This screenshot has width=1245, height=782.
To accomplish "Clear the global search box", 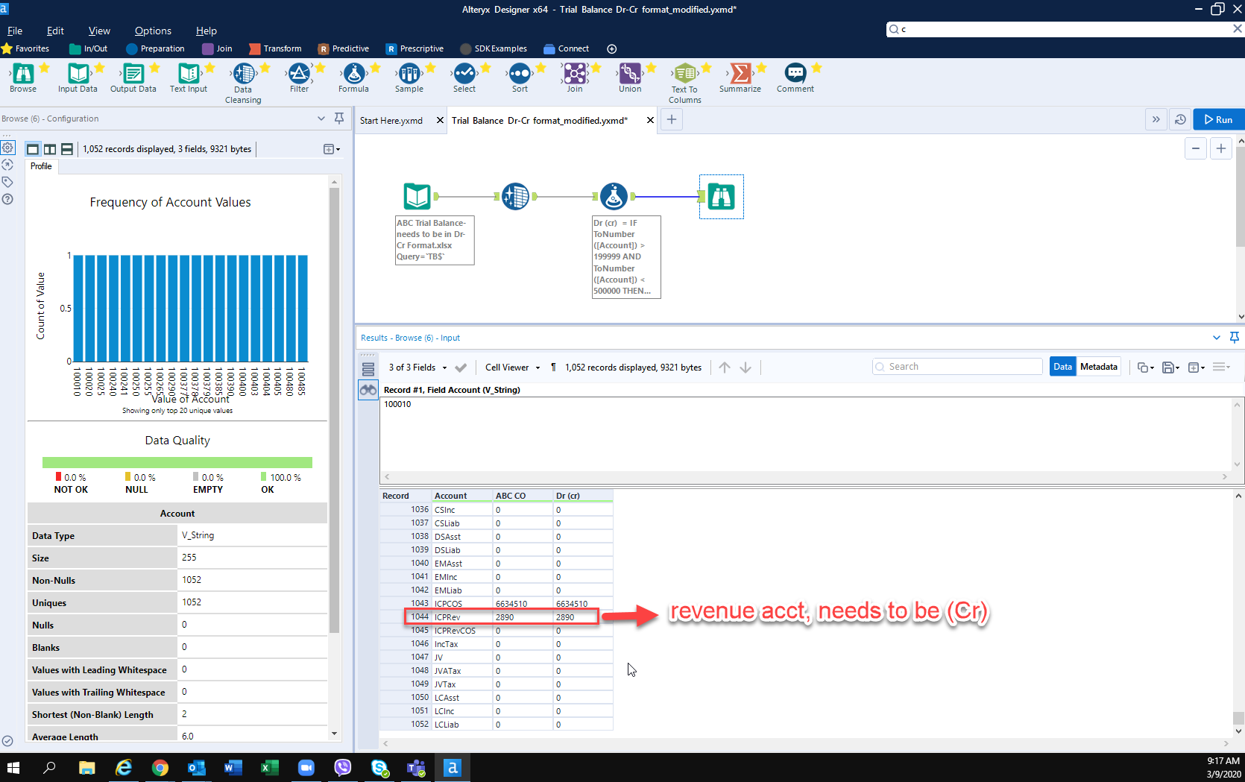I will coord(1238,29).
